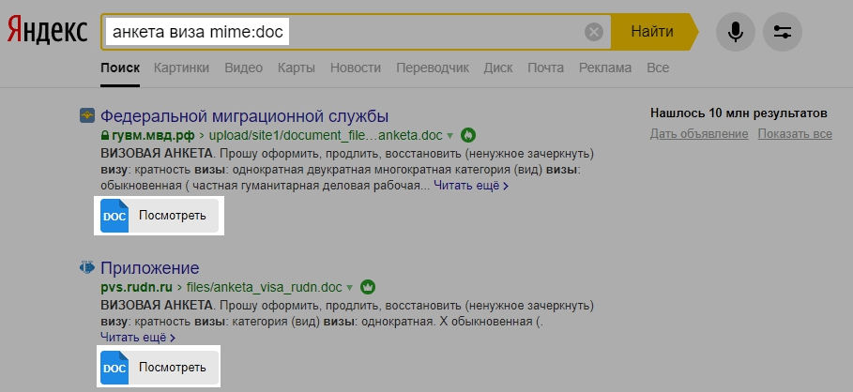
Task: Expand dropdown arrow after anketa_visa_rudn.doc URL
Action: point(350,287)
